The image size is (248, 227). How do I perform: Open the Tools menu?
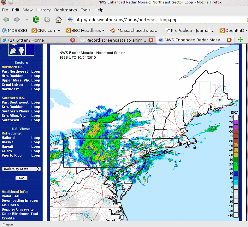[x=86, y=10]
